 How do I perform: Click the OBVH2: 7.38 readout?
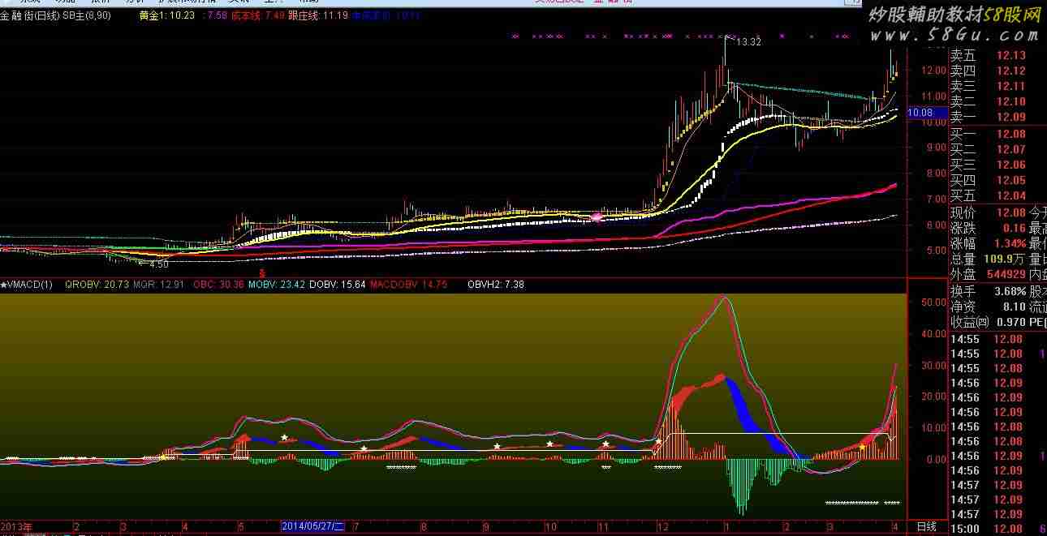coord(496,285)
